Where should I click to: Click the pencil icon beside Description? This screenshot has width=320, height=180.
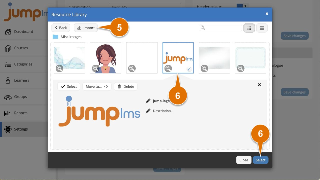click(148, 111)
